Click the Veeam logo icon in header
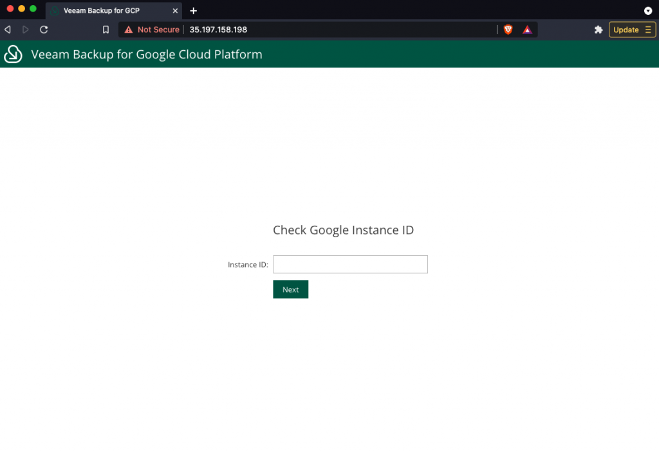 pos(13,54)
